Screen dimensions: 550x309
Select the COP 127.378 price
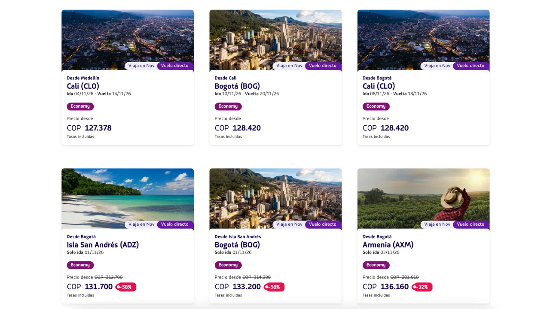click(x=89, y=128)
